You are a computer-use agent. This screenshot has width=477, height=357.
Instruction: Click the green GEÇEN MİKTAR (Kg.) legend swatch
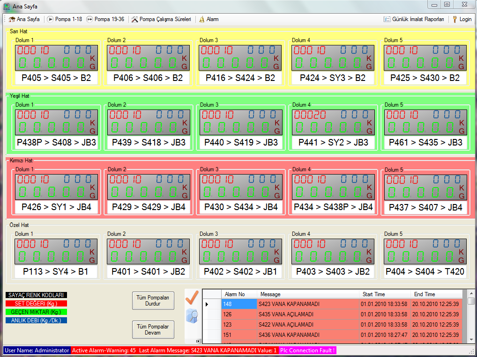point(36,312)
